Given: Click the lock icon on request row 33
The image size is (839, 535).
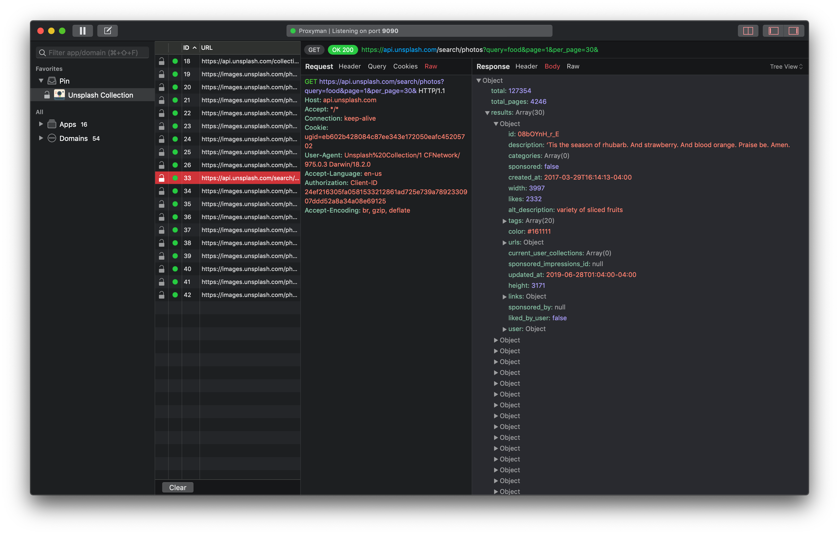Looking at the screenshot, I should point(162,178).
